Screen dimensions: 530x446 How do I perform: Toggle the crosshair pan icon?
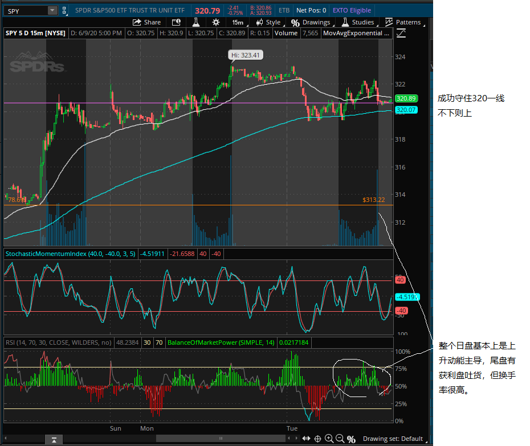(318, 439)
